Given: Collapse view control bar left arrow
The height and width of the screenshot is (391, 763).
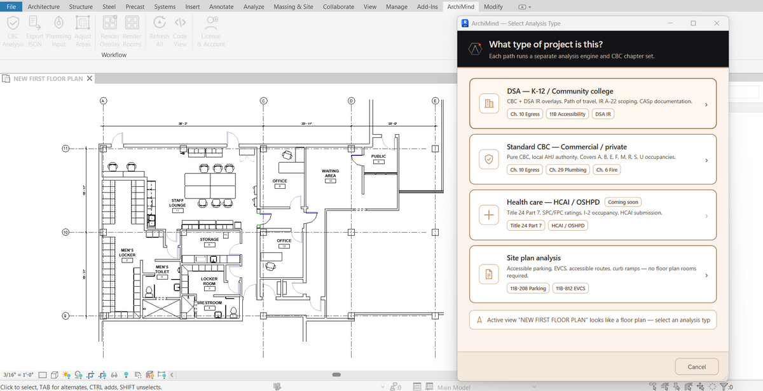Looking at the screenshot, I should pyautogui.click(x=172, y=375).
